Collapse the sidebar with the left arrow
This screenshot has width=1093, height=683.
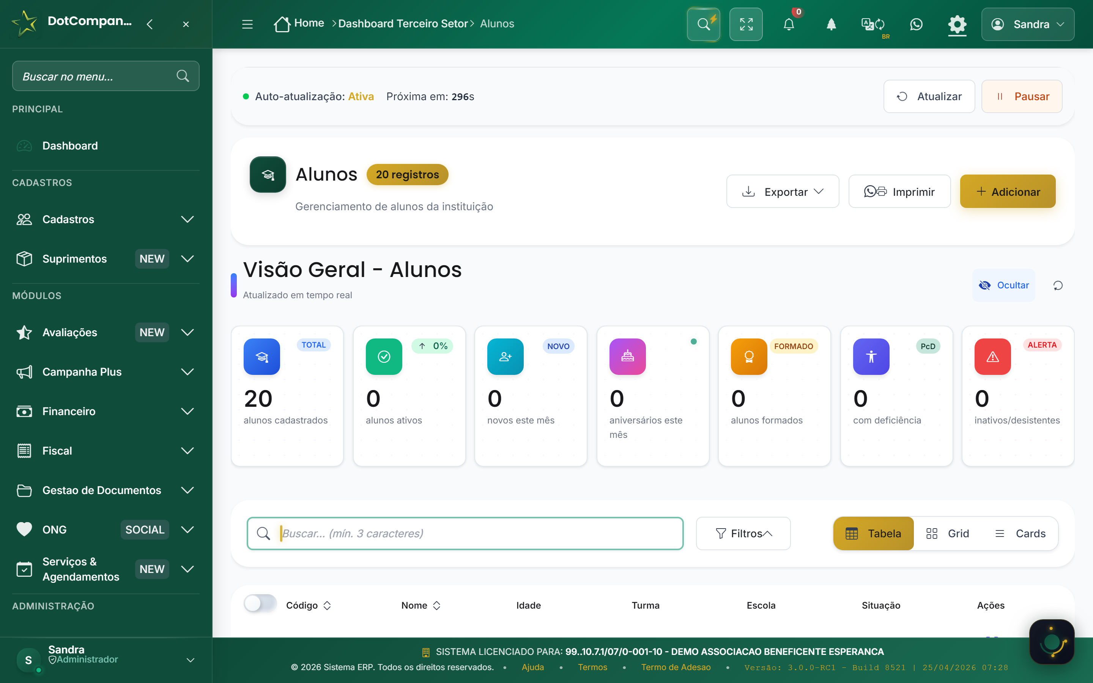pyautogui.click(x=150, y=24)
